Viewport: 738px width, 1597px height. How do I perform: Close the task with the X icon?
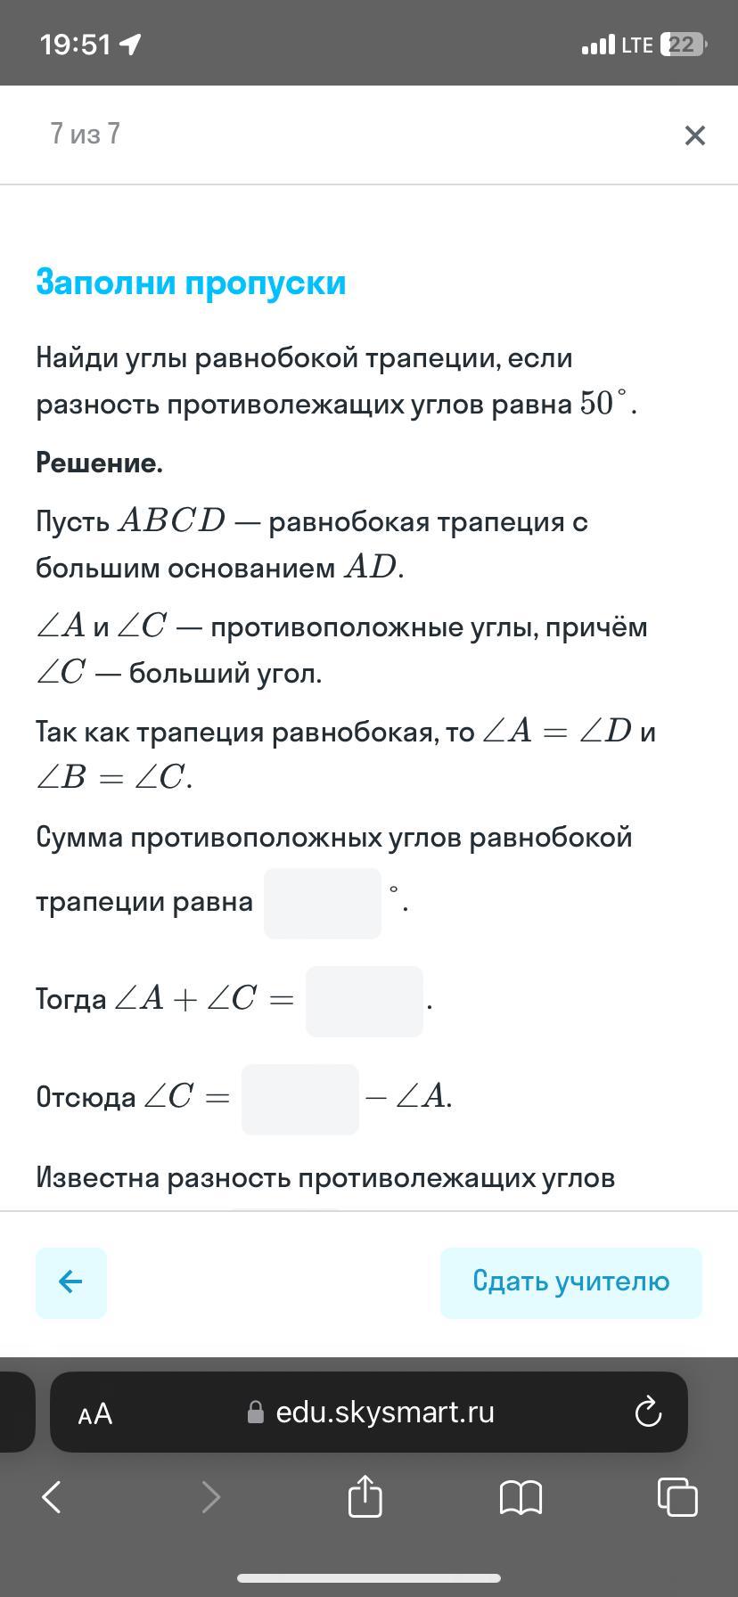694,135
